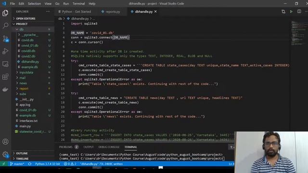
Task: Open Source Control view with badge
Action: coord(5,38)
